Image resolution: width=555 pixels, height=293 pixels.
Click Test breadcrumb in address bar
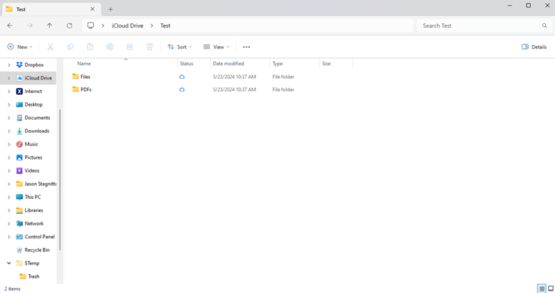pos(165,26)
